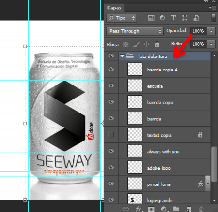The height and width of the screenshot is (212, 218).
Task: Lock image pixels brush icon
Action: (x=136, y=44)
